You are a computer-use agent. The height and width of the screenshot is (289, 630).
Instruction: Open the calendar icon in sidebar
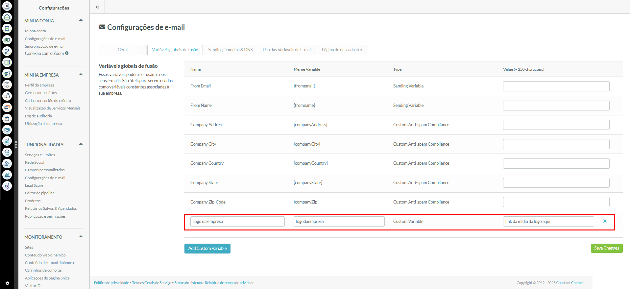7,118
